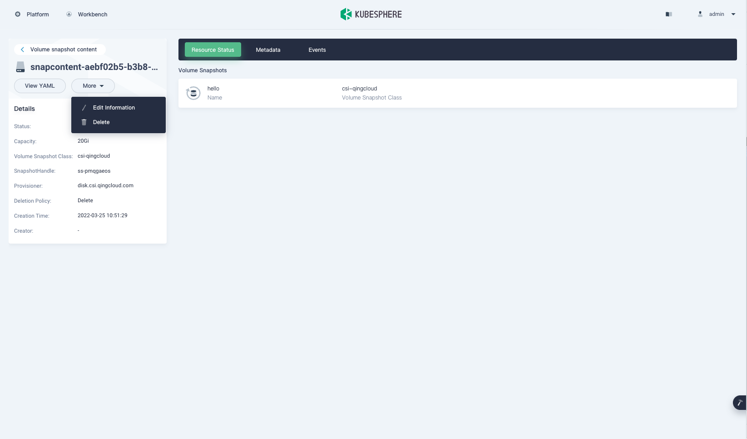
Task: Click the notification panel icon near admin
Action: pyautogui.click(x=668, y=14)
